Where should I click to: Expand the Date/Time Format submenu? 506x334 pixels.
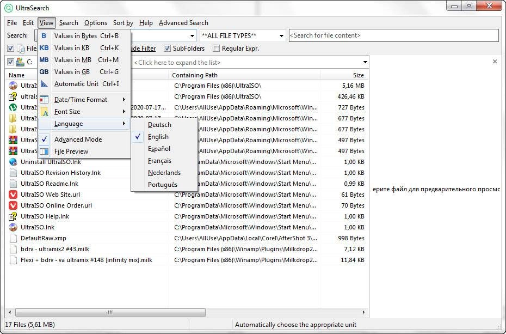click(84, 100)
